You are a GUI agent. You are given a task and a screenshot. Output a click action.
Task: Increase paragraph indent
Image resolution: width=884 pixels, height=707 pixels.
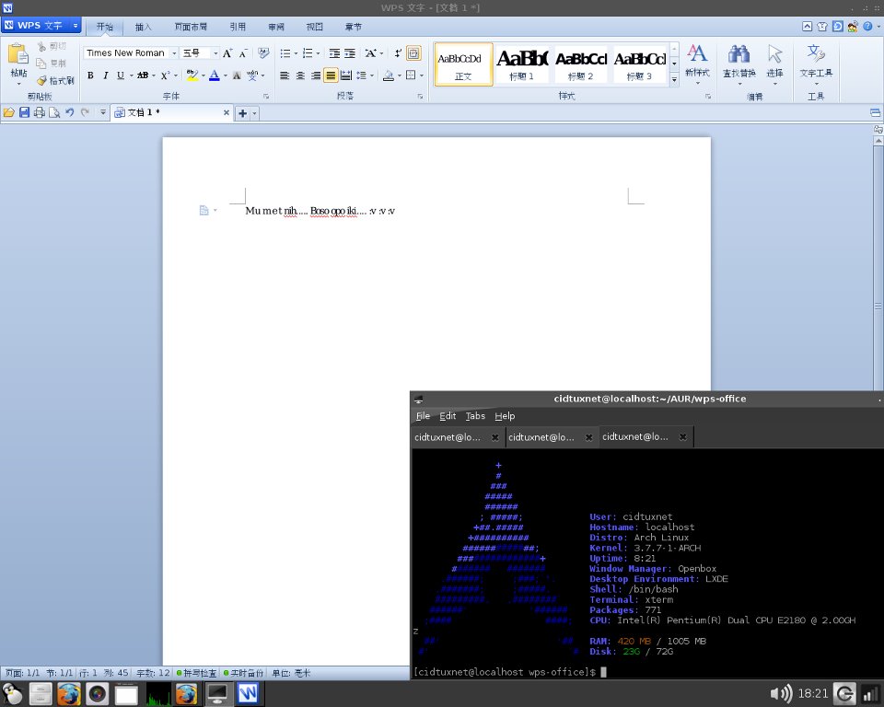(x=350, y=53)
